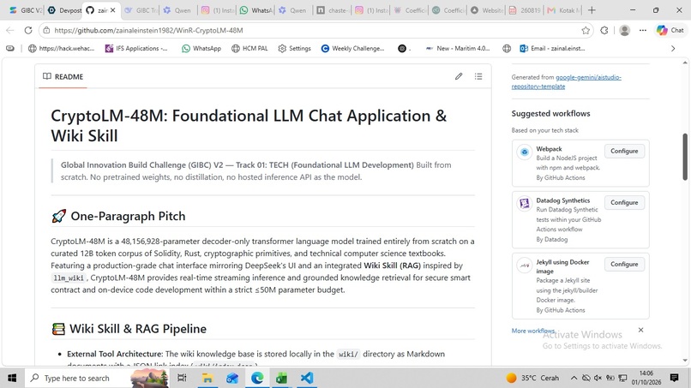Switch to the WhatsApp tab
This screenshot has height=388, width=691.
pyautogui.click(x=256, y=10)
